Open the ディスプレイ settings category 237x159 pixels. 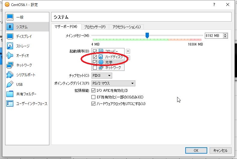point(27,36)
